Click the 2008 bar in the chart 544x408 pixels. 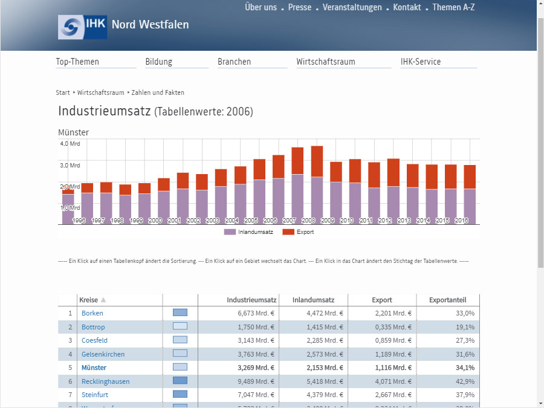click(x=317, y=185)
